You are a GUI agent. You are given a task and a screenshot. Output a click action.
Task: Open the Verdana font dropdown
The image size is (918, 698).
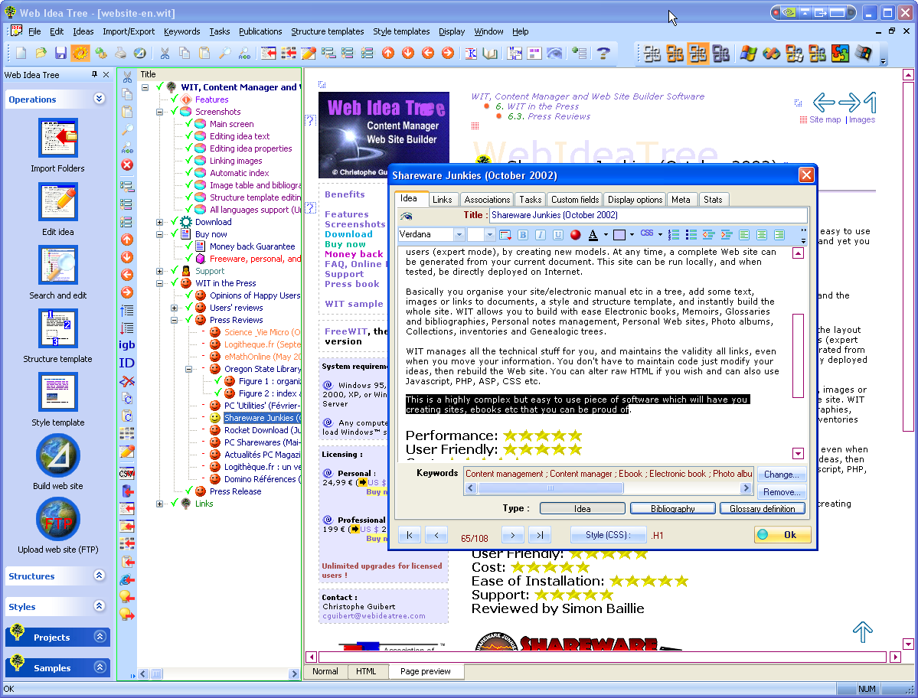459,235
